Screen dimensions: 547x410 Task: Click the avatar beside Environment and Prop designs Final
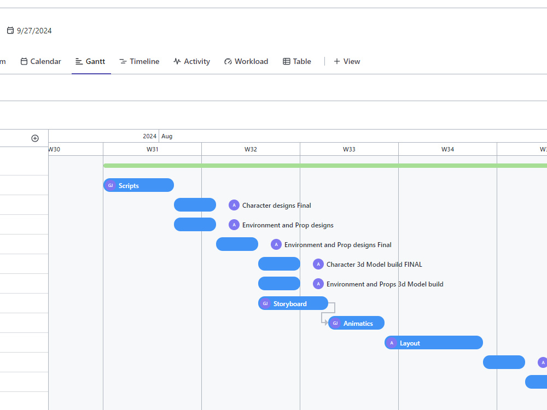point(276,245)
